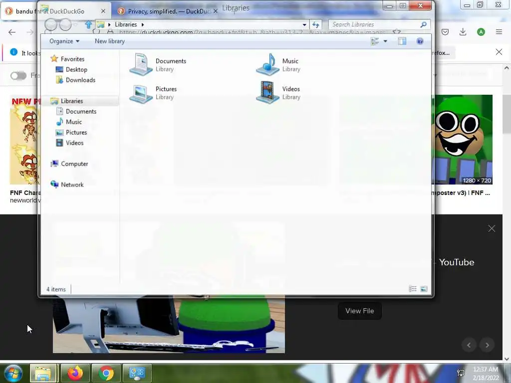
Task: Dismiss the Firefox notification bar
Action: [499, 52]
